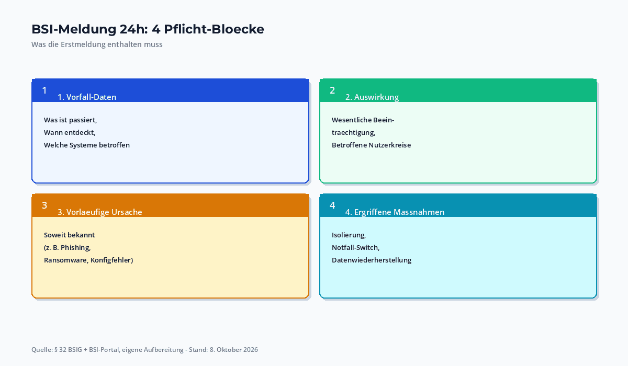Click the 'Soweit bekannt' line
This screenshot has height=366, width=628.
pyautogui.click(x=70, y=235)
